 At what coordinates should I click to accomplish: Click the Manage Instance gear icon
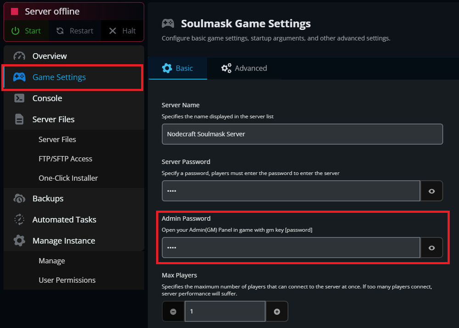pyautogui.click(x=19, y=241)
